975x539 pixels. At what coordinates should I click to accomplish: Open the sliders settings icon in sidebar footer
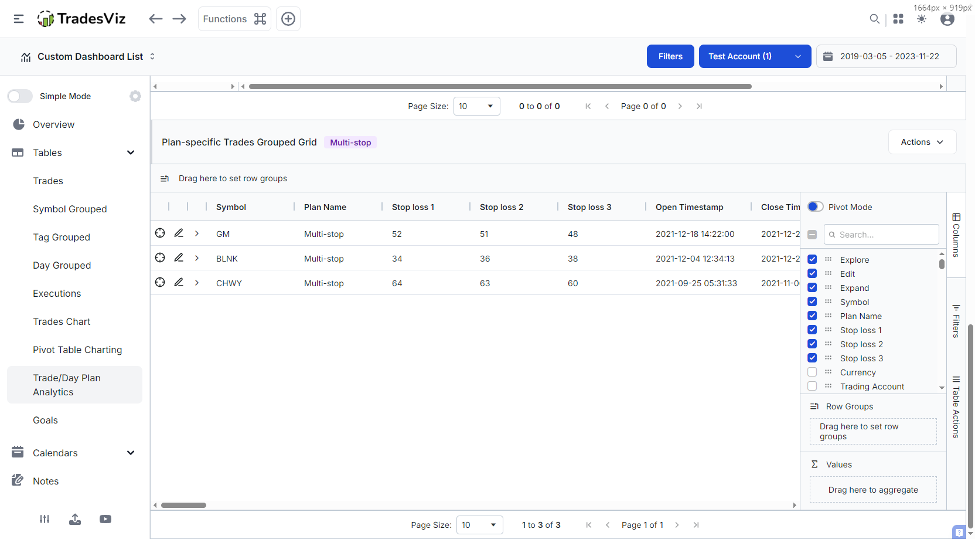click(45, 519)
